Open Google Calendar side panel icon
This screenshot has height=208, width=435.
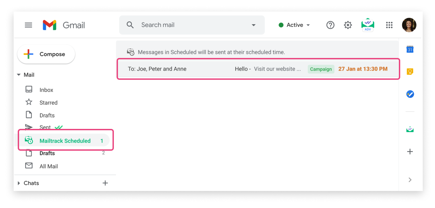point(410,50)
